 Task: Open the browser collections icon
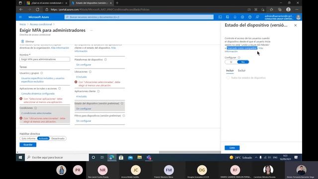pos(280,9)
